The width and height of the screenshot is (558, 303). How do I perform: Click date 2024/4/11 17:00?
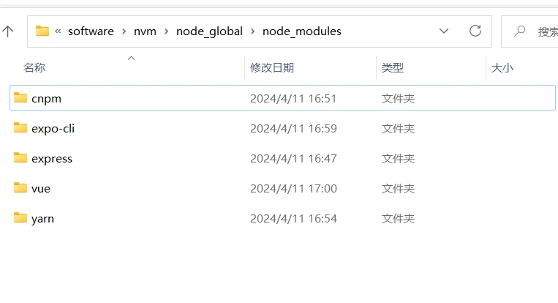click(293, 188)
